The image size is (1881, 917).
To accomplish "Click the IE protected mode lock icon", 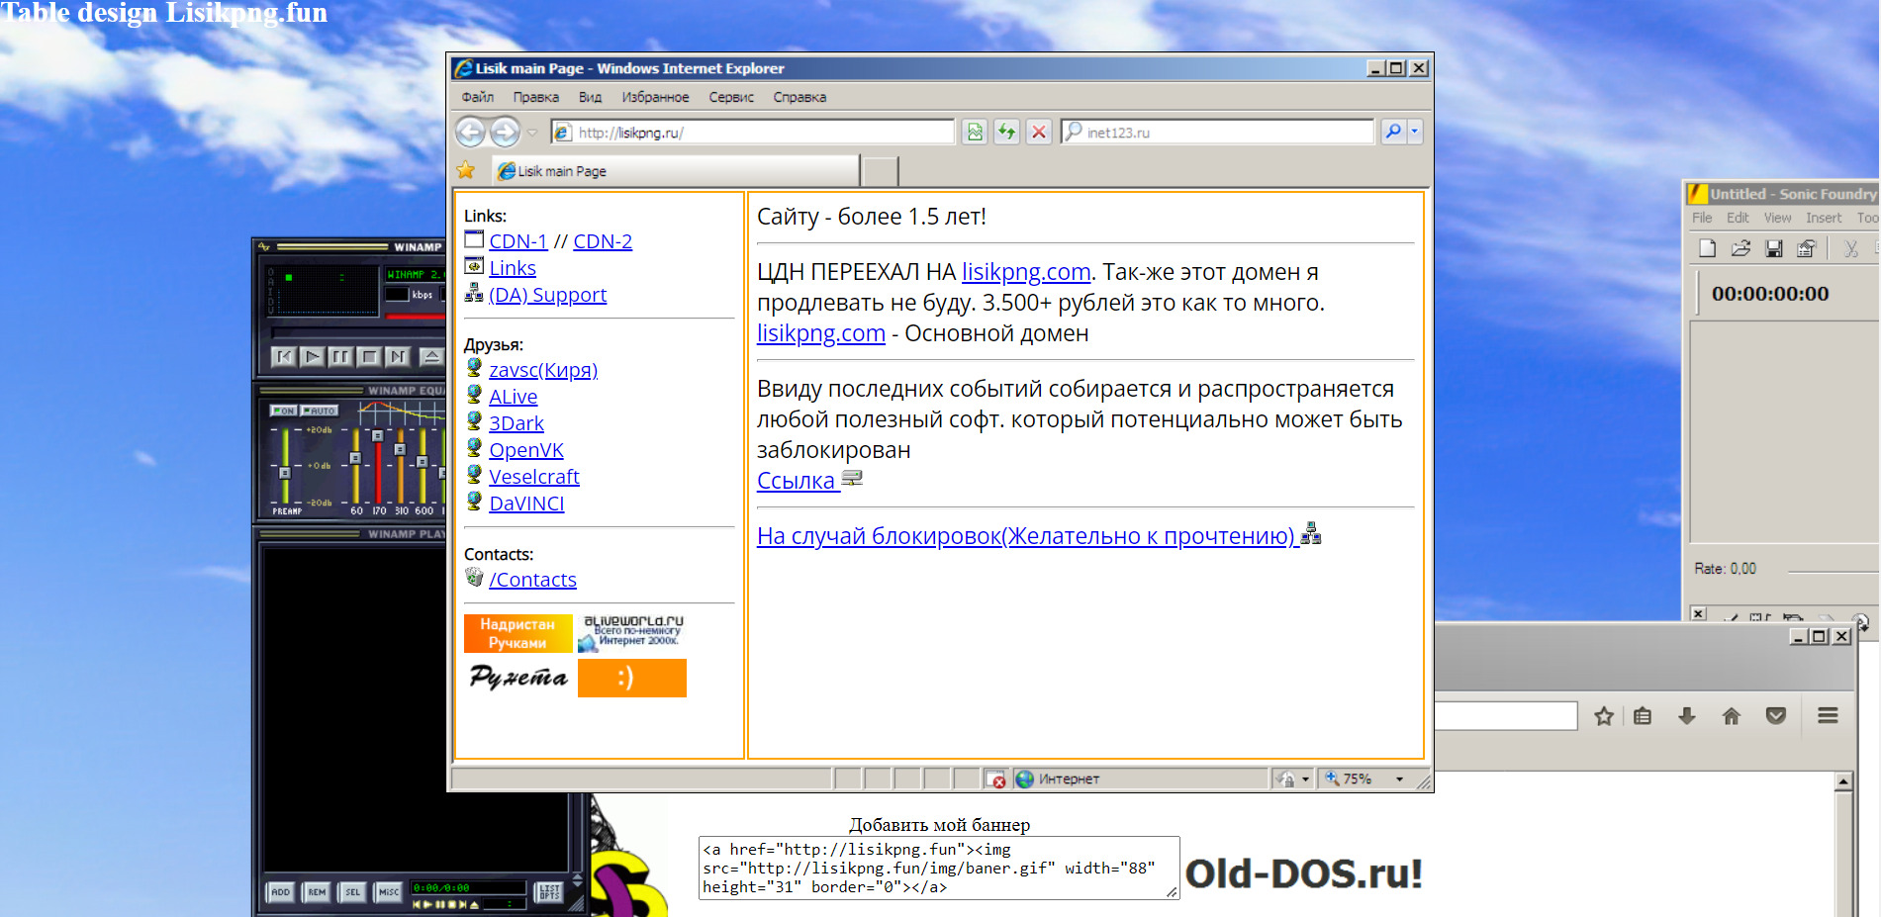I will click(1286, 779).
